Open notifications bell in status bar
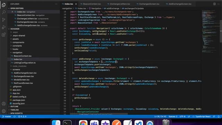Image resolution: width=222 pixels, height=125 pixels. click(219, 117)
